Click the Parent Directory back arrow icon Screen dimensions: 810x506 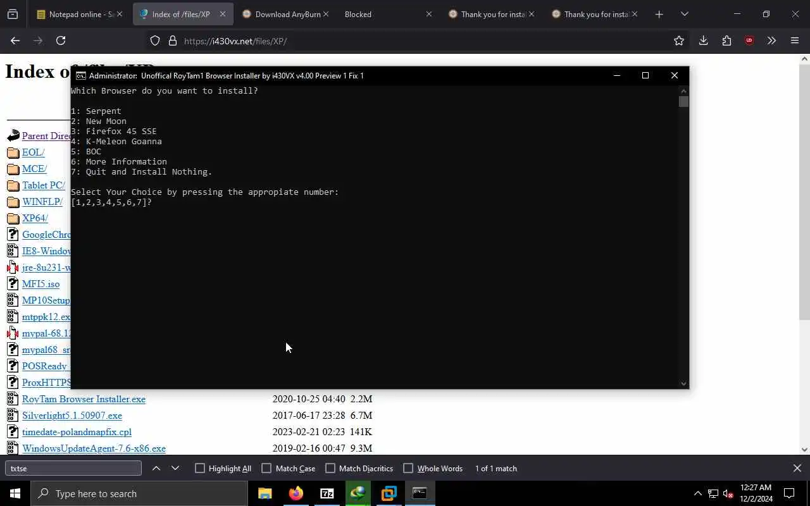pyautogui.click(x=13, y=135)
